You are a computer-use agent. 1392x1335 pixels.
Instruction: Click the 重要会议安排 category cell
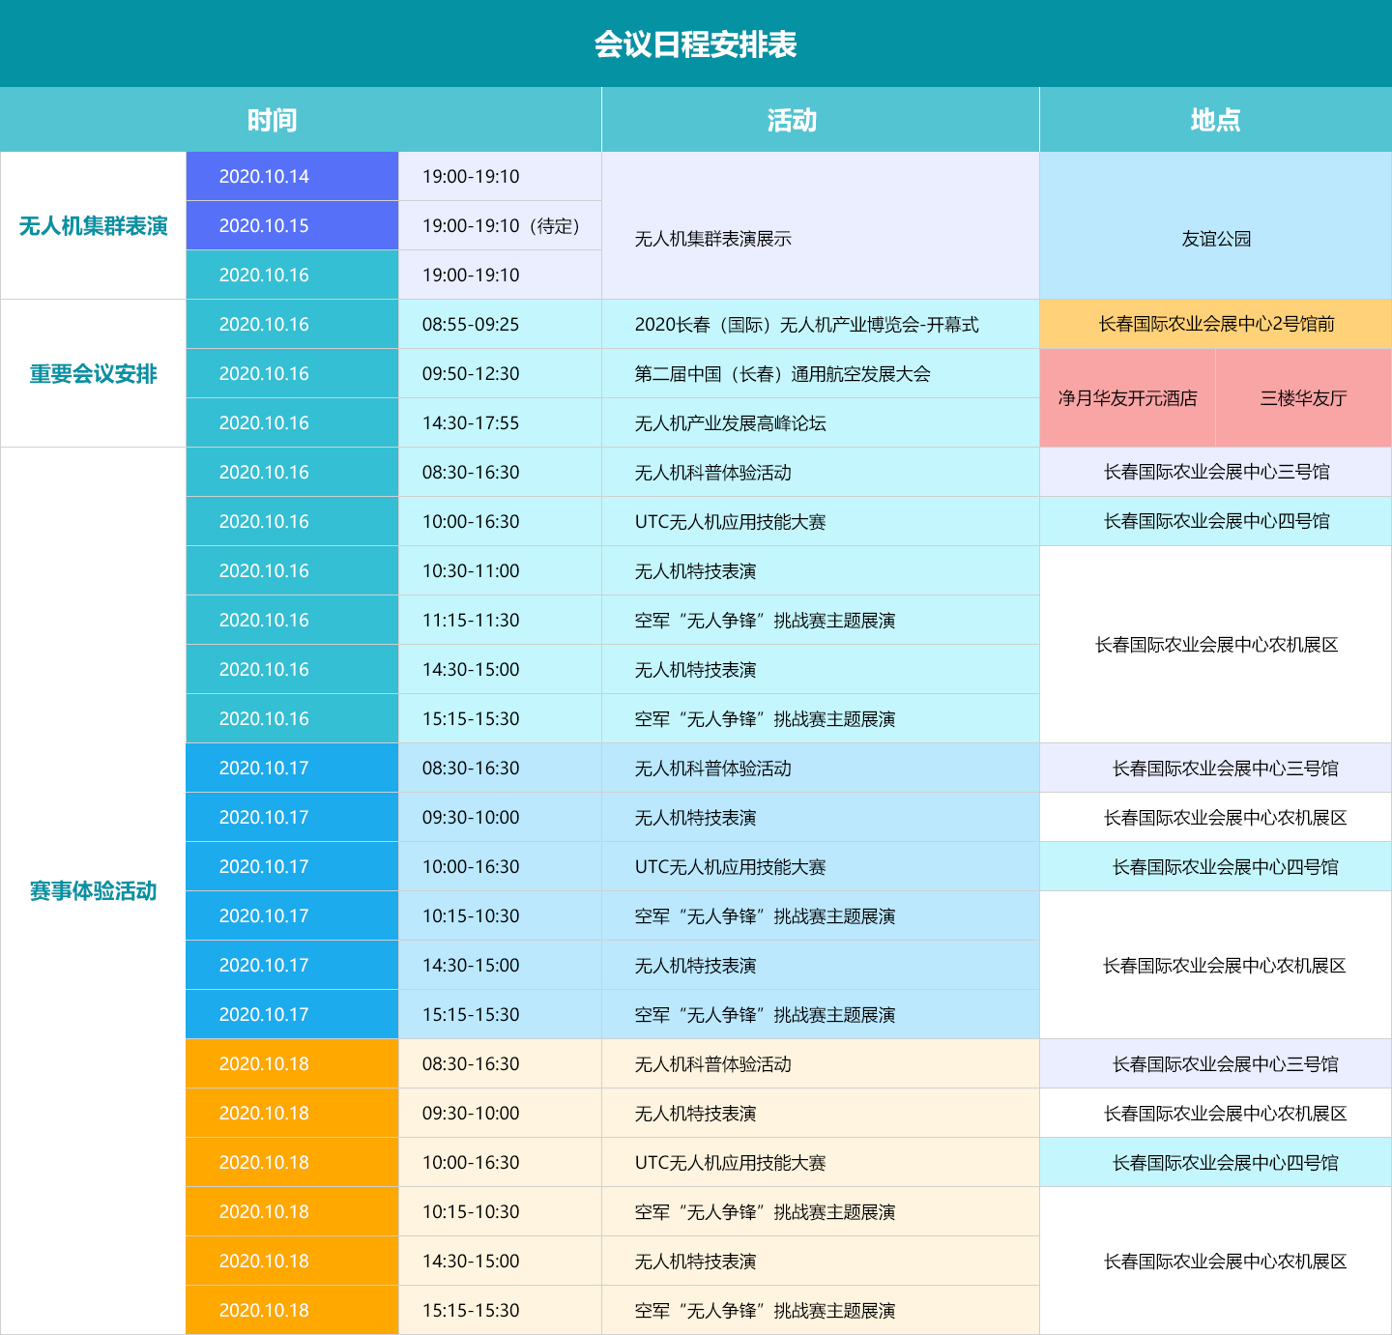coord(93,373)
